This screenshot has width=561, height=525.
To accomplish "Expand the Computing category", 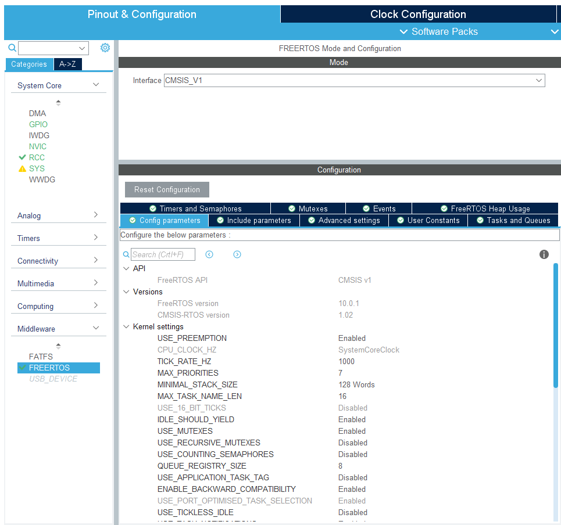I will tap(96, 305).
